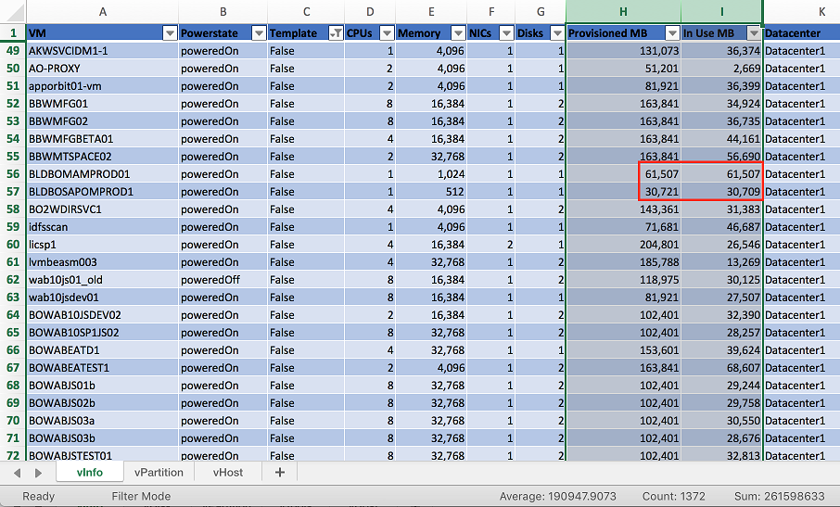Switch to the vPartition sheet tab
Screen dimensions: 840x507
coord(159,472)
